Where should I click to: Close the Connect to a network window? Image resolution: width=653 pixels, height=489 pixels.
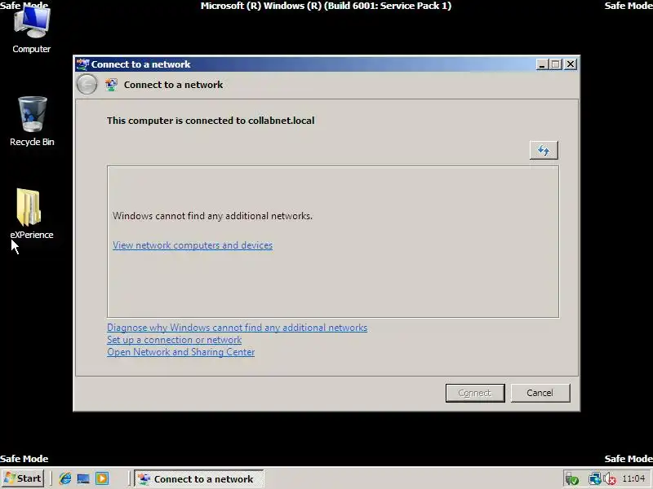coord(570,64)
